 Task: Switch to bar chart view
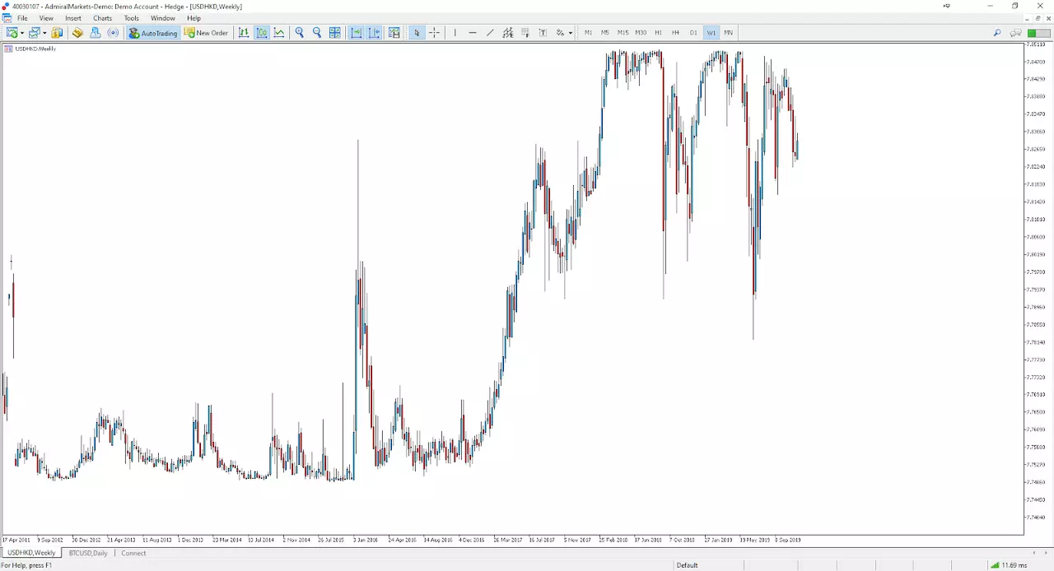point(244,33)
